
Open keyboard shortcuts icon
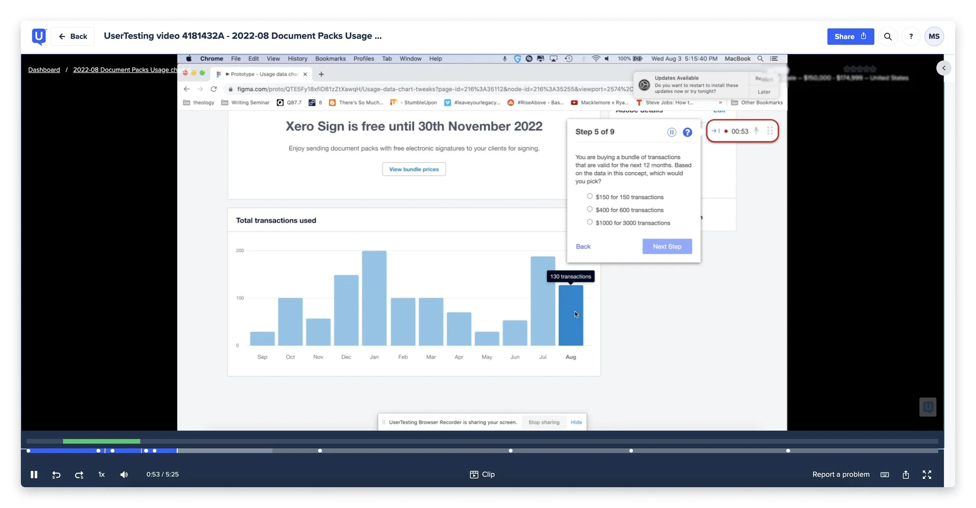coord(885,474)
